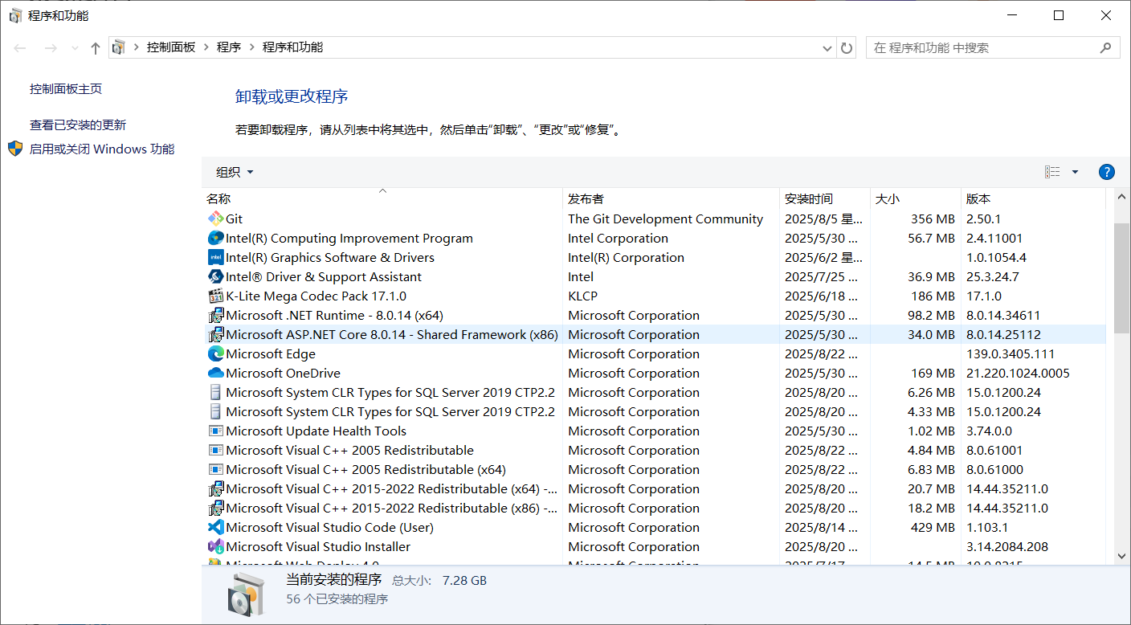This screenshot has height=625, width=1131.
Task: Click the Microsoft Update Health Tools icon
Action: pyautogui.click(x=215, y=431)
